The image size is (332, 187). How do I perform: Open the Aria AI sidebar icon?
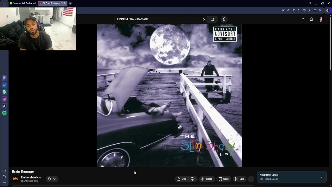(4, 78)
